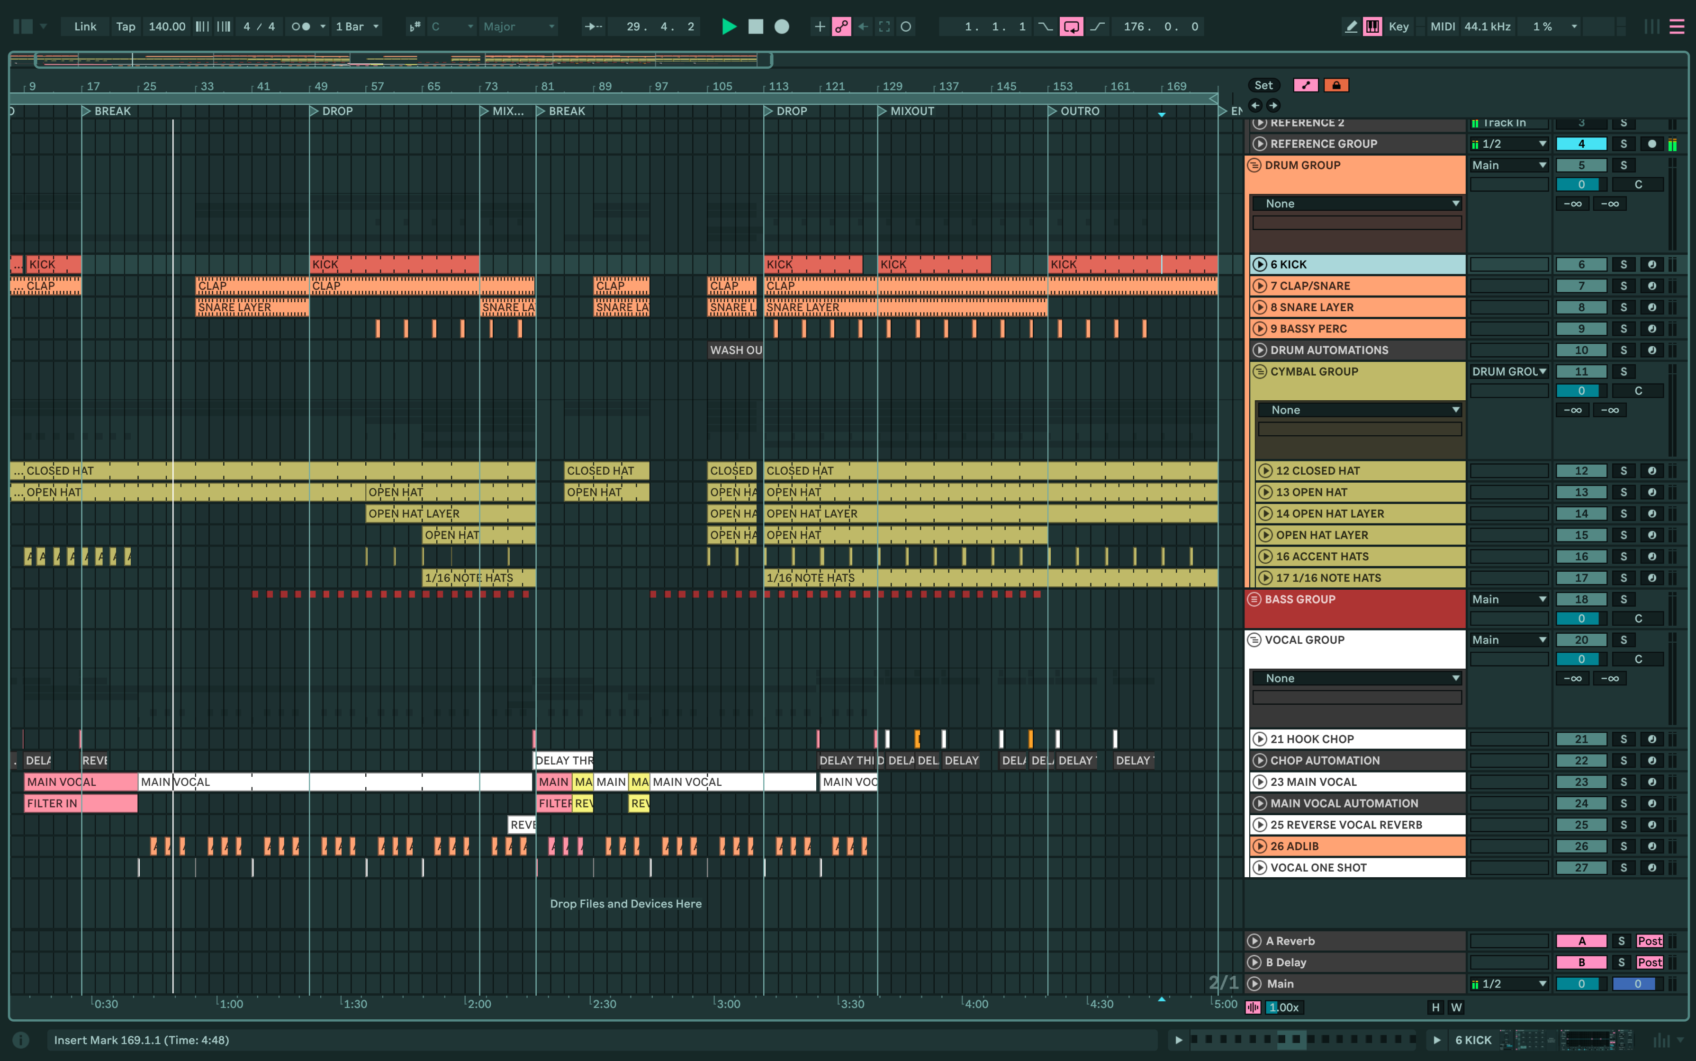Screen dimensions: 1696x1061
Task: Click the H optimize height button
Action: 1435,1007
